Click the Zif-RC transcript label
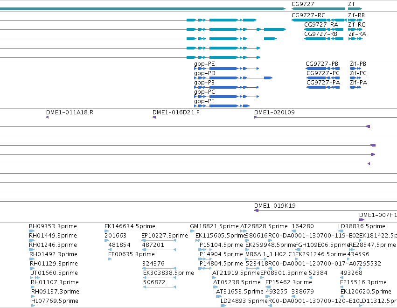Image resolution: width=397 pixels, height=308 pixels. 356,25
